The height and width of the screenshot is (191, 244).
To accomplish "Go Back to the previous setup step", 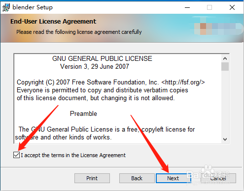I will [137, 178].
